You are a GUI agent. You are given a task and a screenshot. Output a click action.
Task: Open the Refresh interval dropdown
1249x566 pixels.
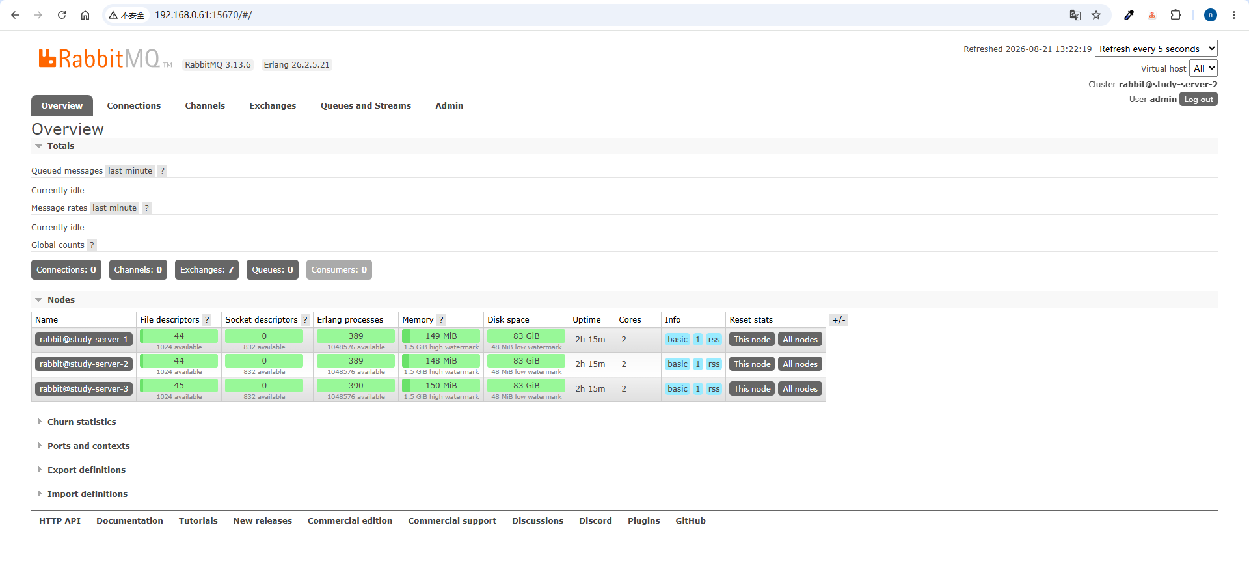click(1156, 49)
